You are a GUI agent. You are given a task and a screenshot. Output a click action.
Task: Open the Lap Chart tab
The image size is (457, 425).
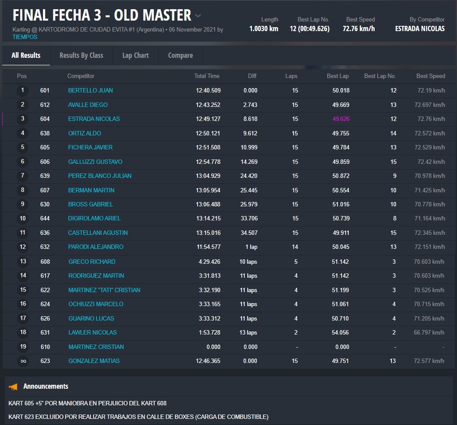135,56
